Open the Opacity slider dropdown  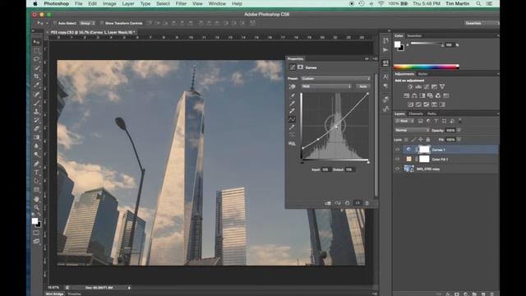pyautogui.click(x=459, y=130)
